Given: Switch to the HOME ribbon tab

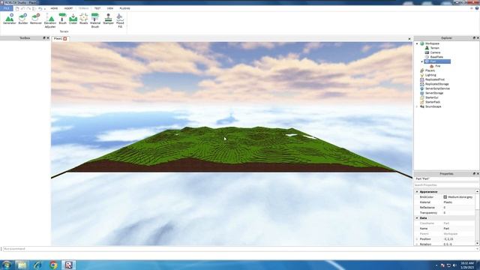Looking at the screenshot, I should pyautogui.click(x=54, y=8).
